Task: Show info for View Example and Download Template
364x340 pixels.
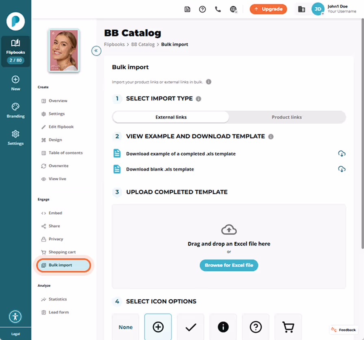Action: pyautogui.click(x=271, y=137)
